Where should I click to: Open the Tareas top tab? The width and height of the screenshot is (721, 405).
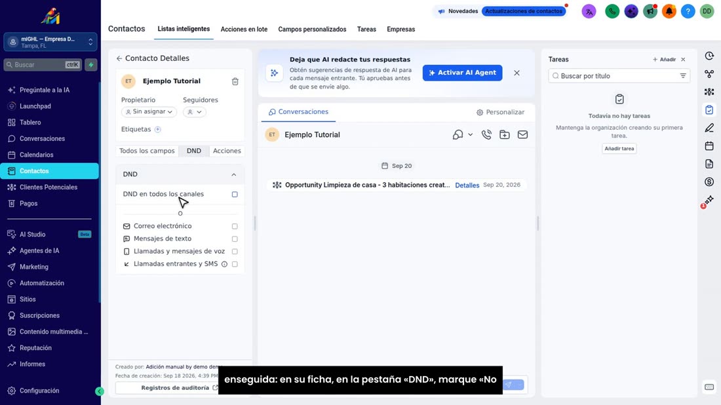click(x=366, y=29)
